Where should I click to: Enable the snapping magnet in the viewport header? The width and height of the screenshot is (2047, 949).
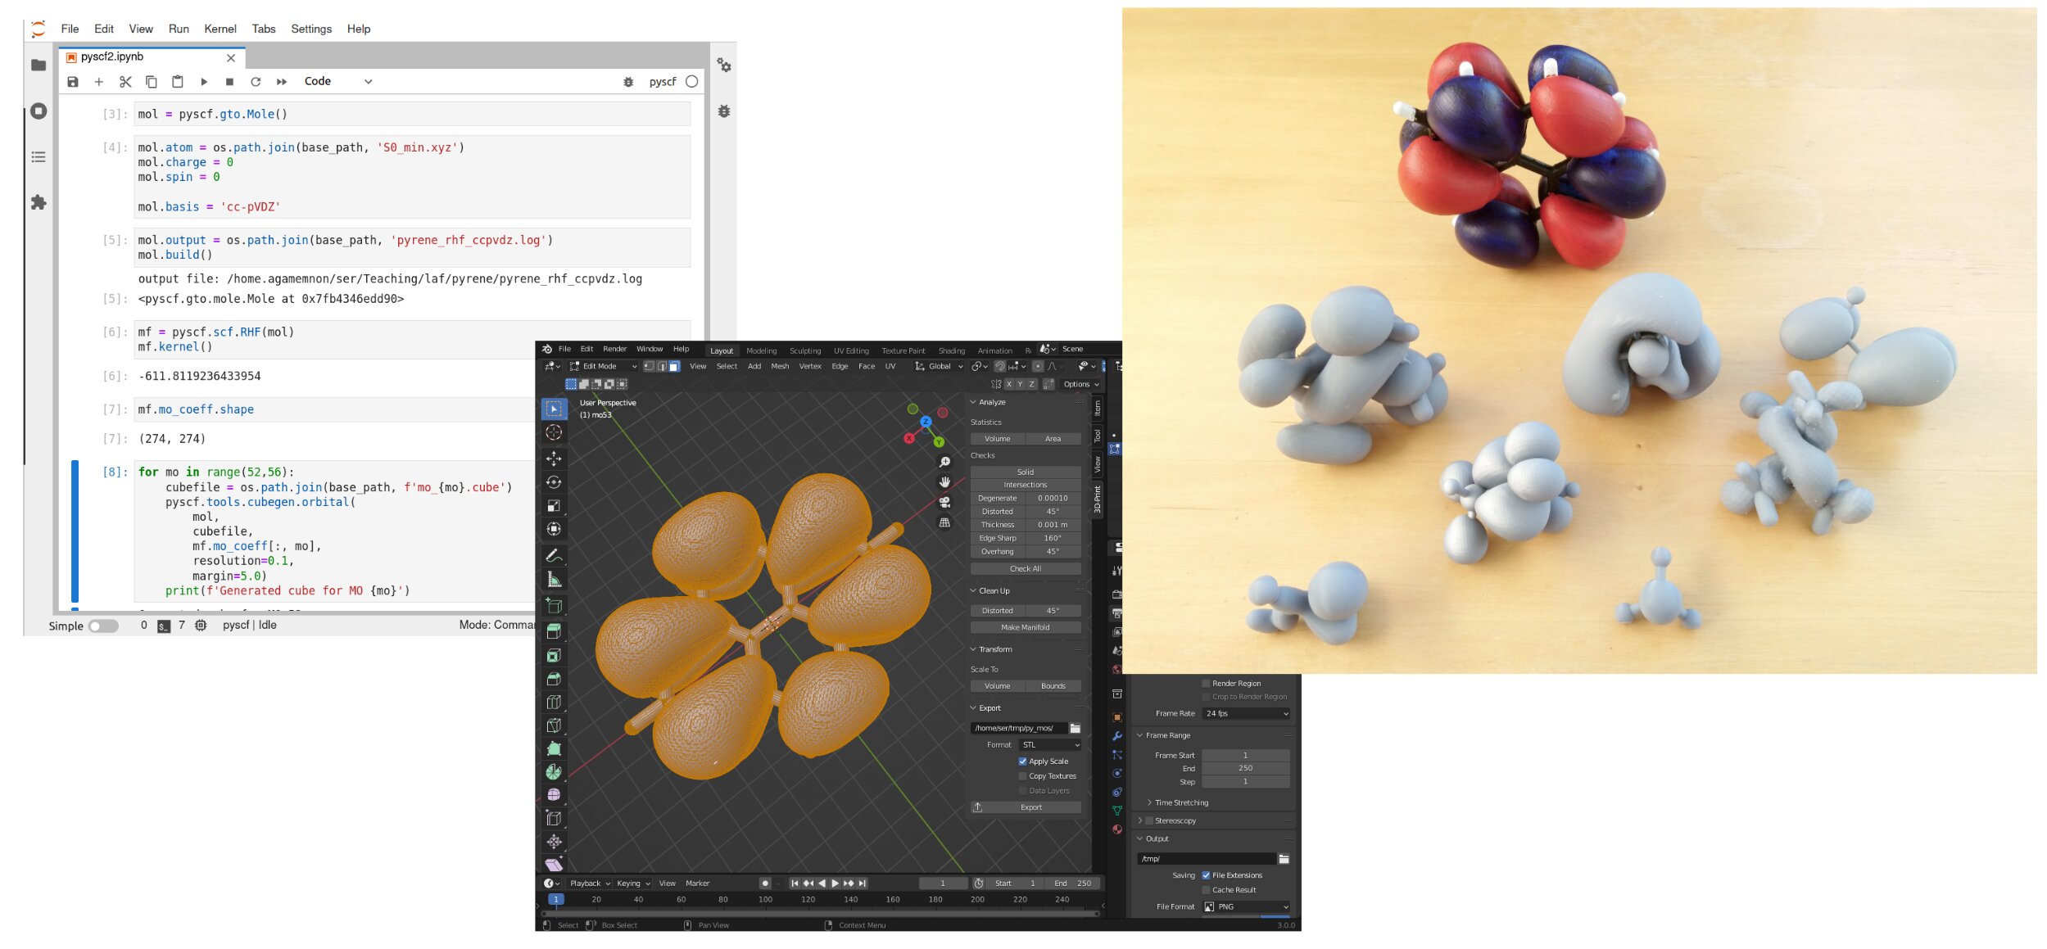click(x=1000, y=366)
